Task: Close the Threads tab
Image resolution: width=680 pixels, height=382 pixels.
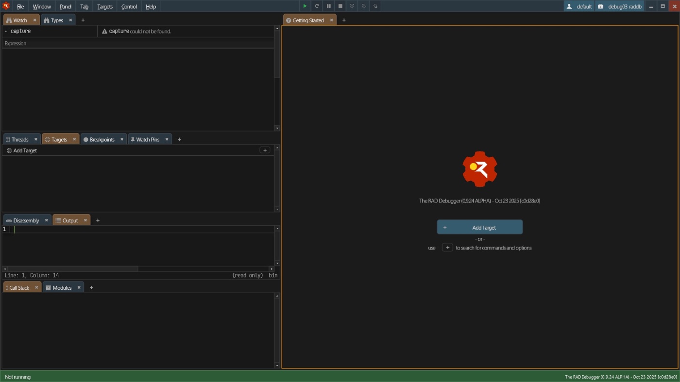Action: [35, 139]
